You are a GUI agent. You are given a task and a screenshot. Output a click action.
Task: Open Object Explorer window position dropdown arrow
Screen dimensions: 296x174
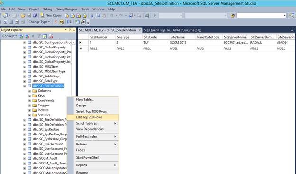(x=65, y=30)
